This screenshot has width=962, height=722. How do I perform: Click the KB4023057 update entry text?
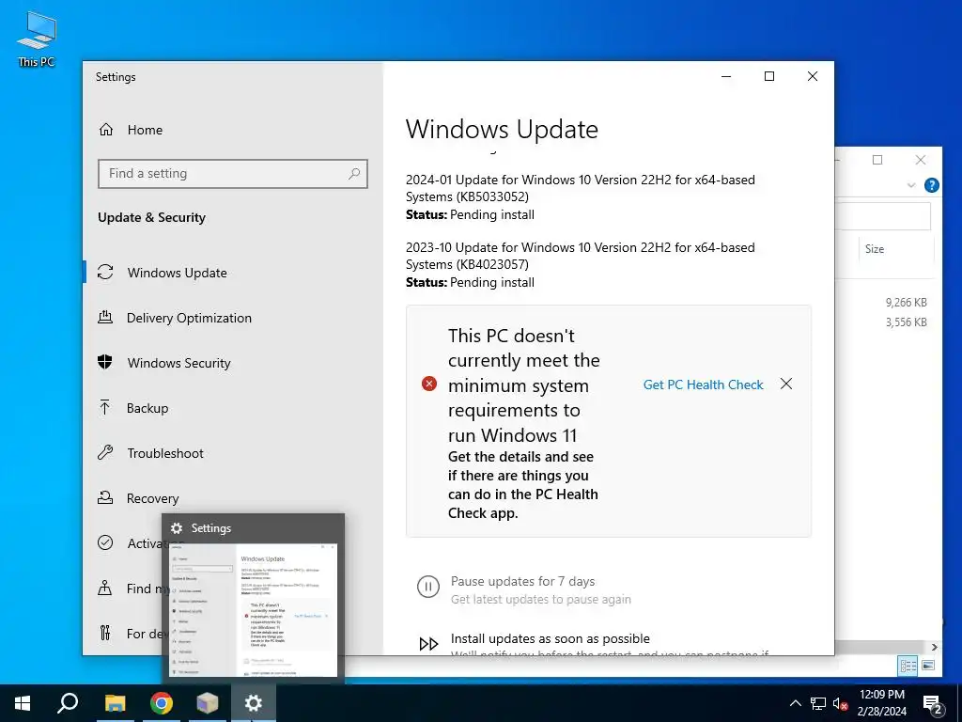pos(580,256)
